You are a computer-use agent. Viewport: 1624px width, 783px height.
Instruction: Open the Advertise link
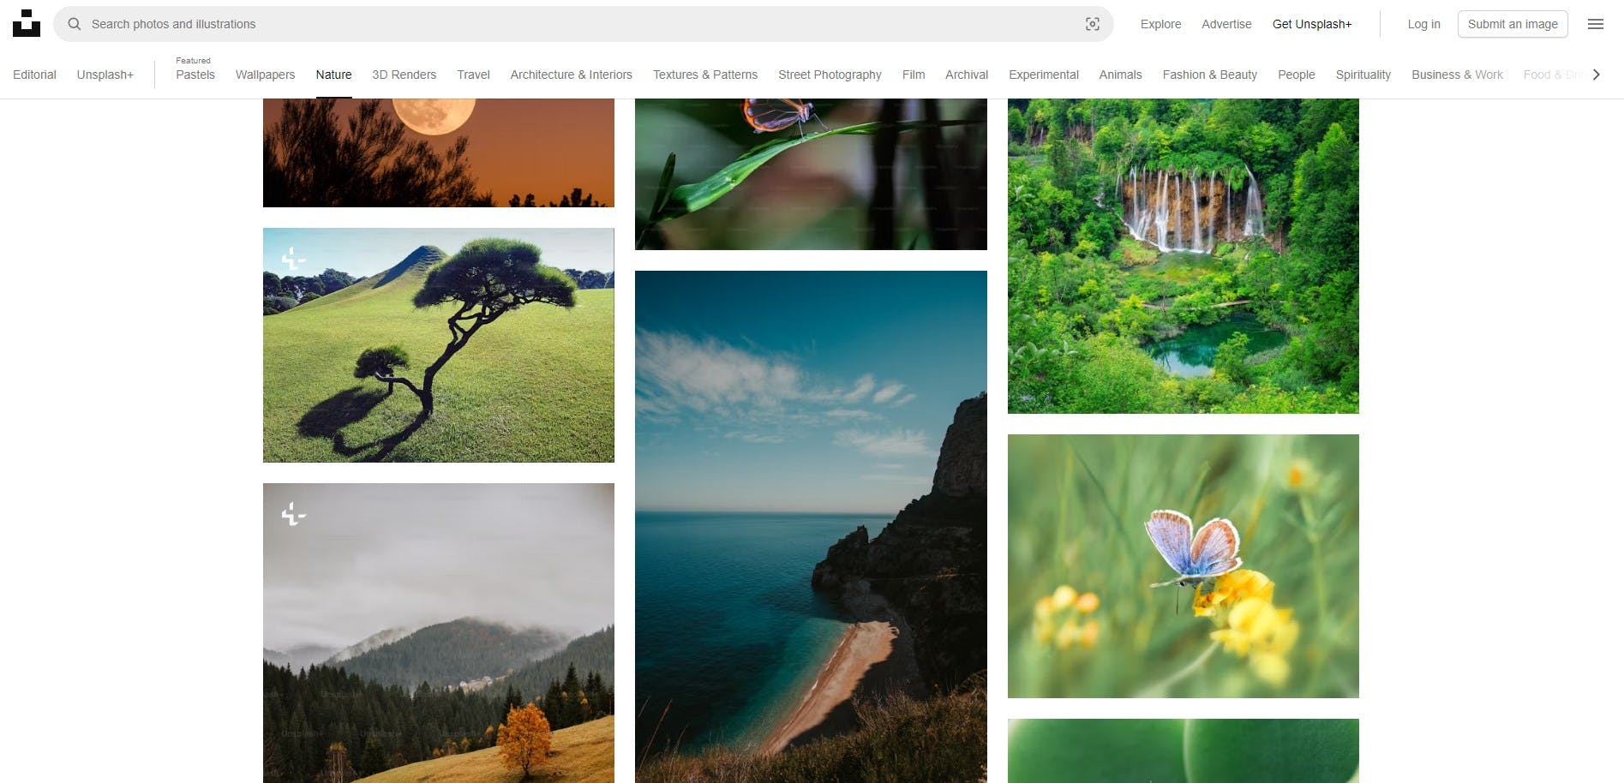click(1226, 24)
